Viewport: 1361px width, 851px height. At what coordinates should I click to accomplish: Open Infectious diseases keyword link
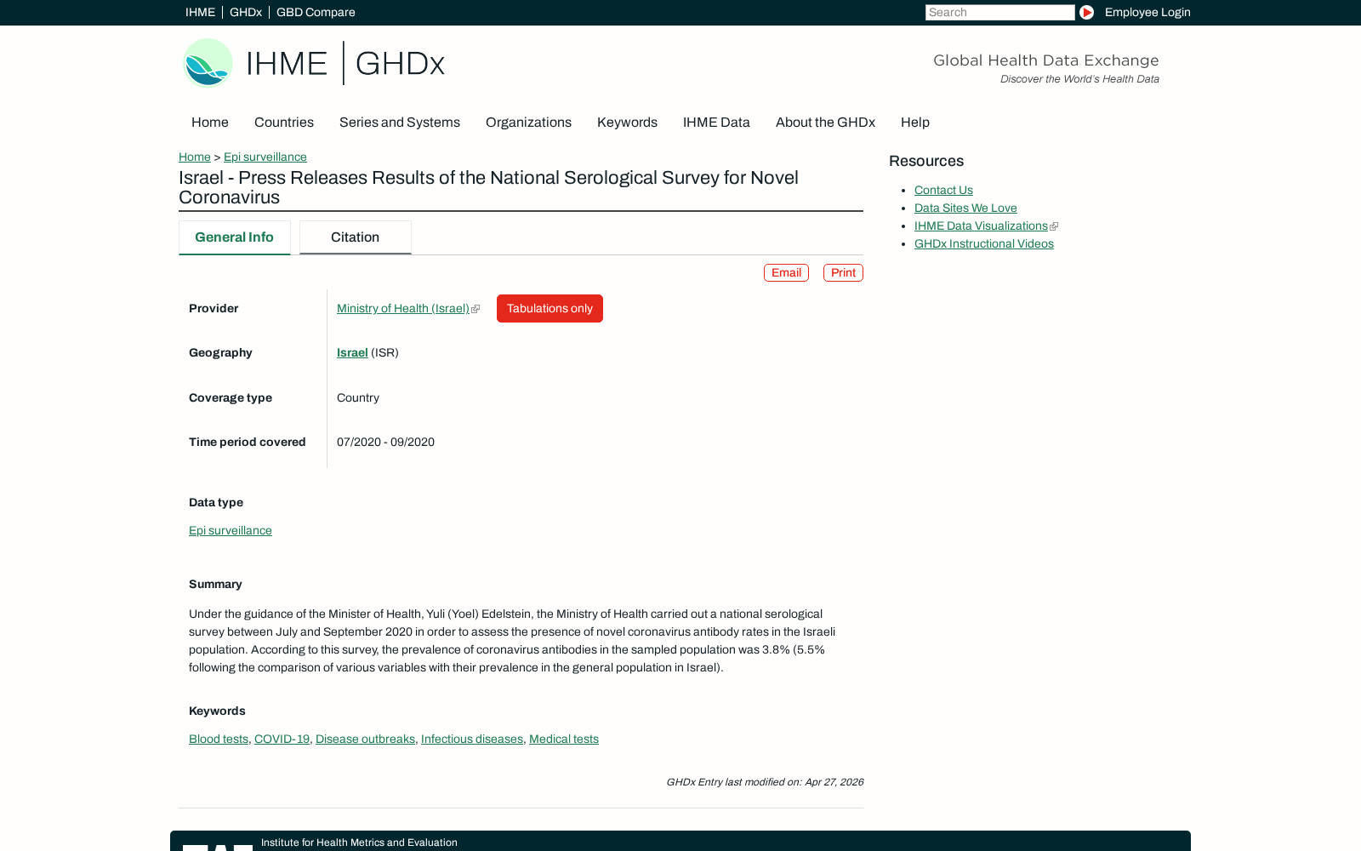coord(472,739)
